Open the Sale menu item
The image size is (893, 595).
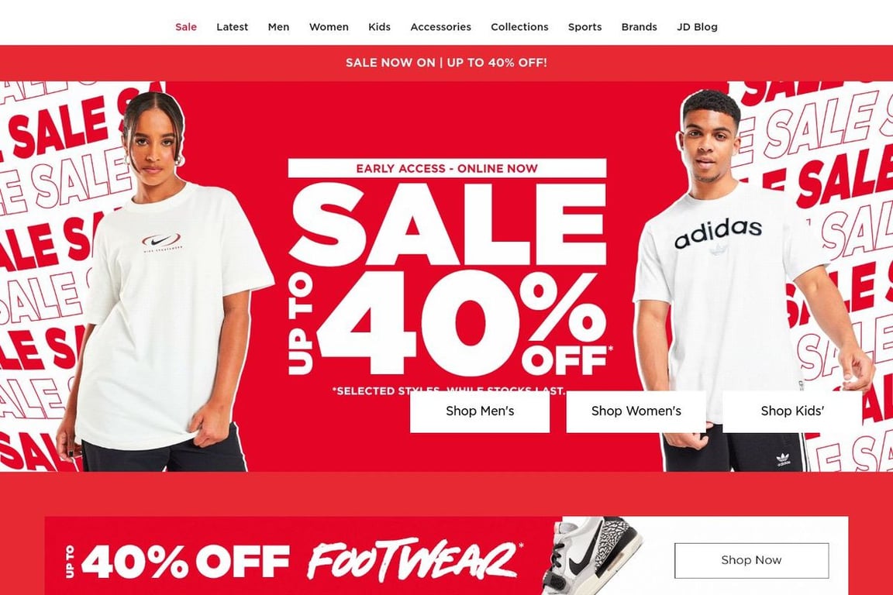pos(186,27)
